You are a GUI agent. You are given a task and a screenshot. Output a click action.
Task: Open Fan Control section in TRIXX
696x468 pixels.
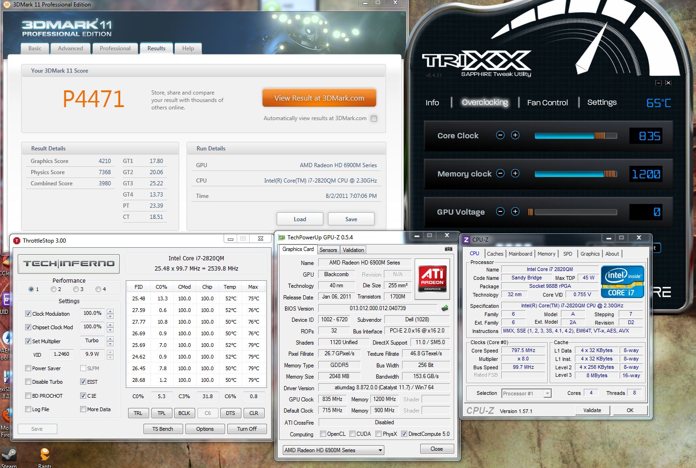click(547, 102)
